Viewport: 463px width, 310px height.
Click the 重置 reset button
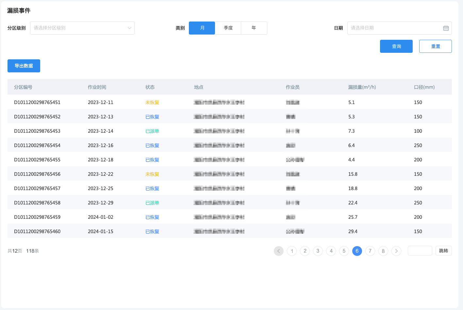tap(435, 46)
